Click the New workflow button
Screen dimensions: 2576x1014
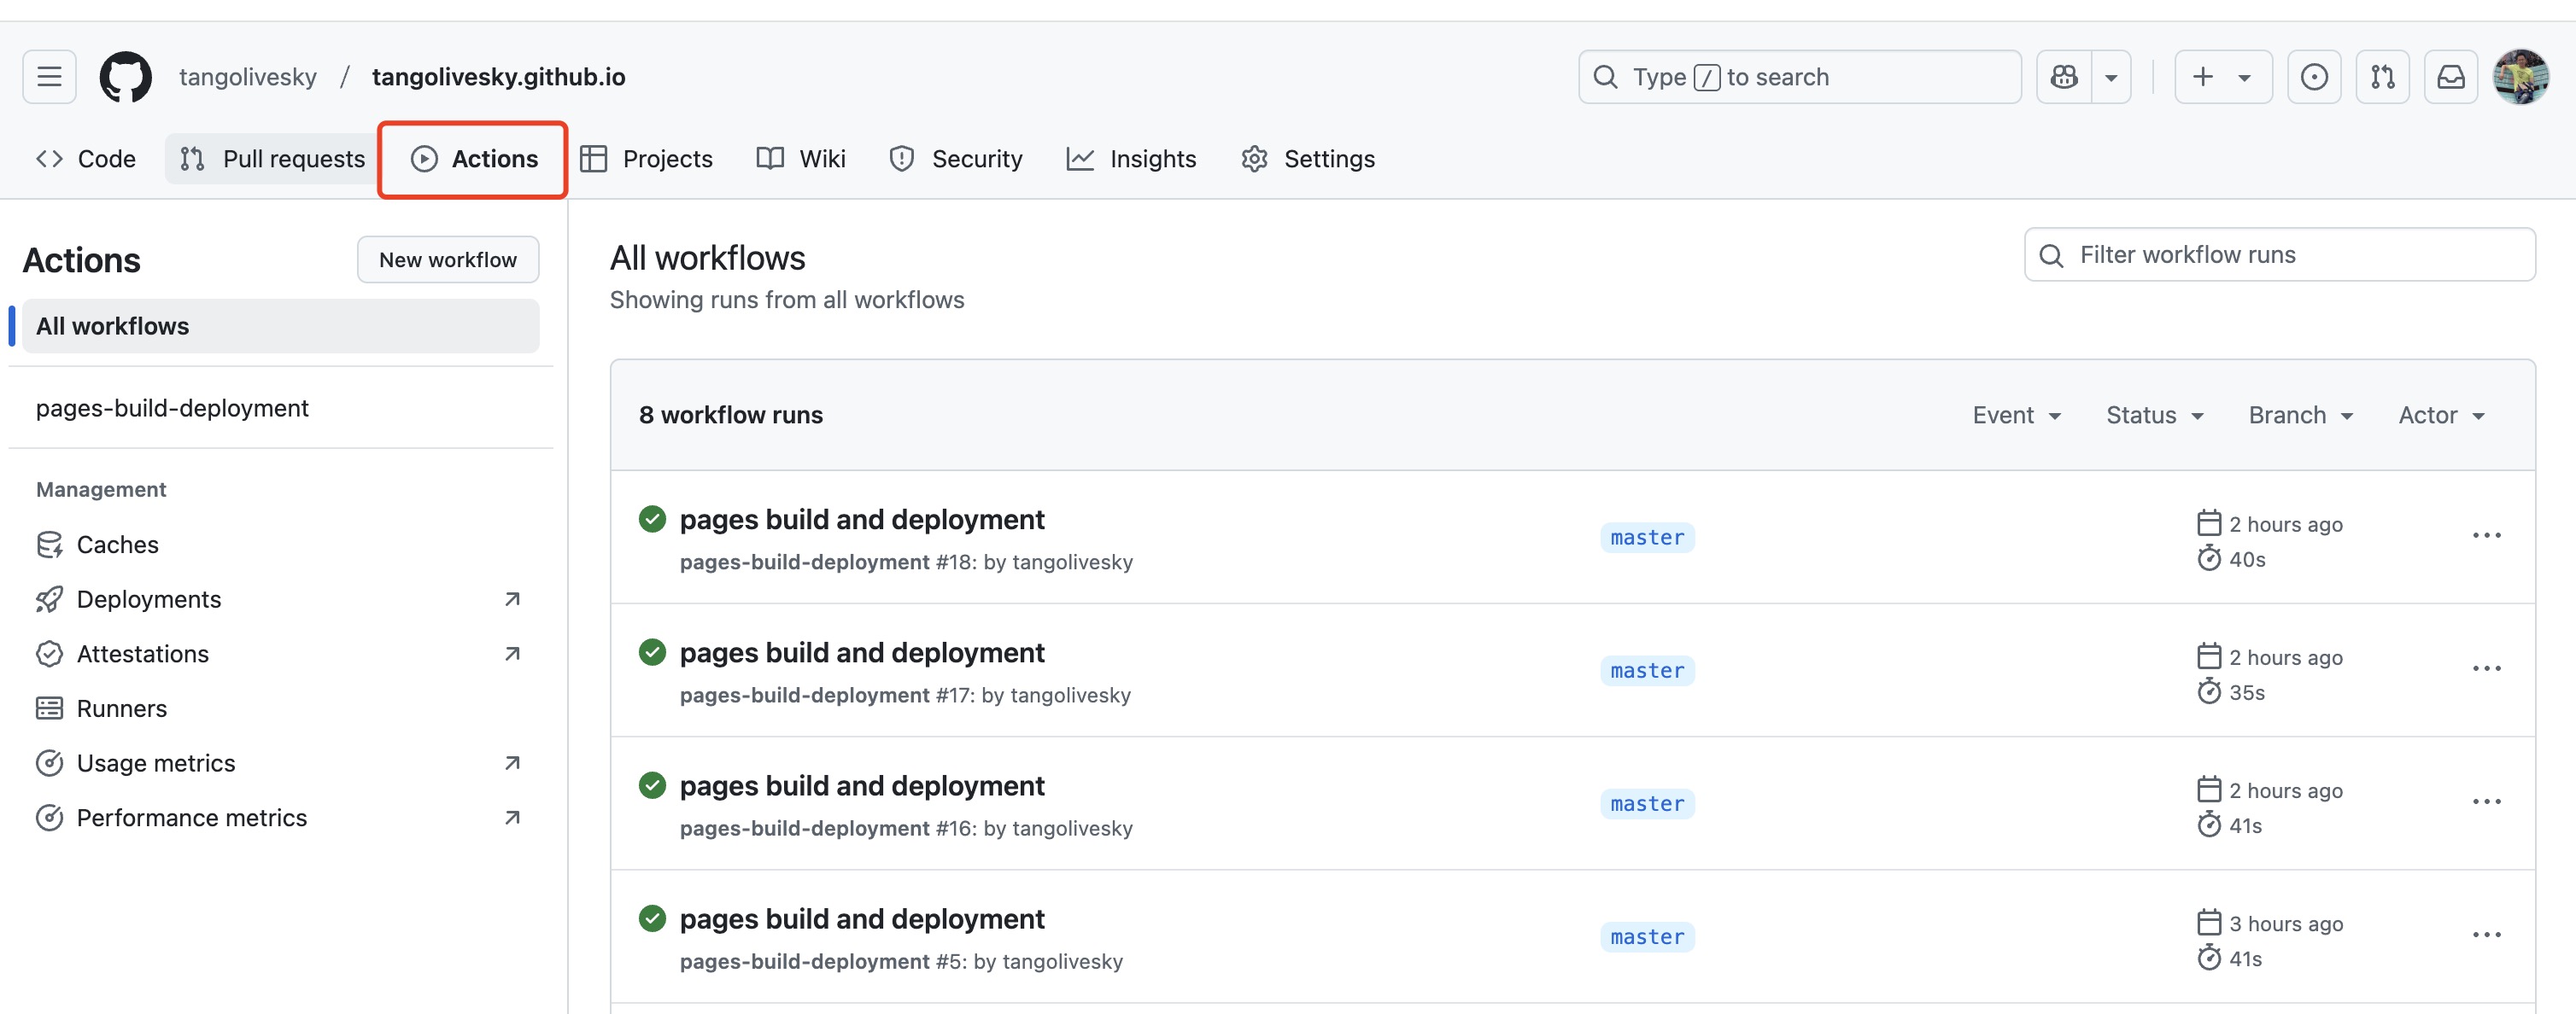[447, 259]
